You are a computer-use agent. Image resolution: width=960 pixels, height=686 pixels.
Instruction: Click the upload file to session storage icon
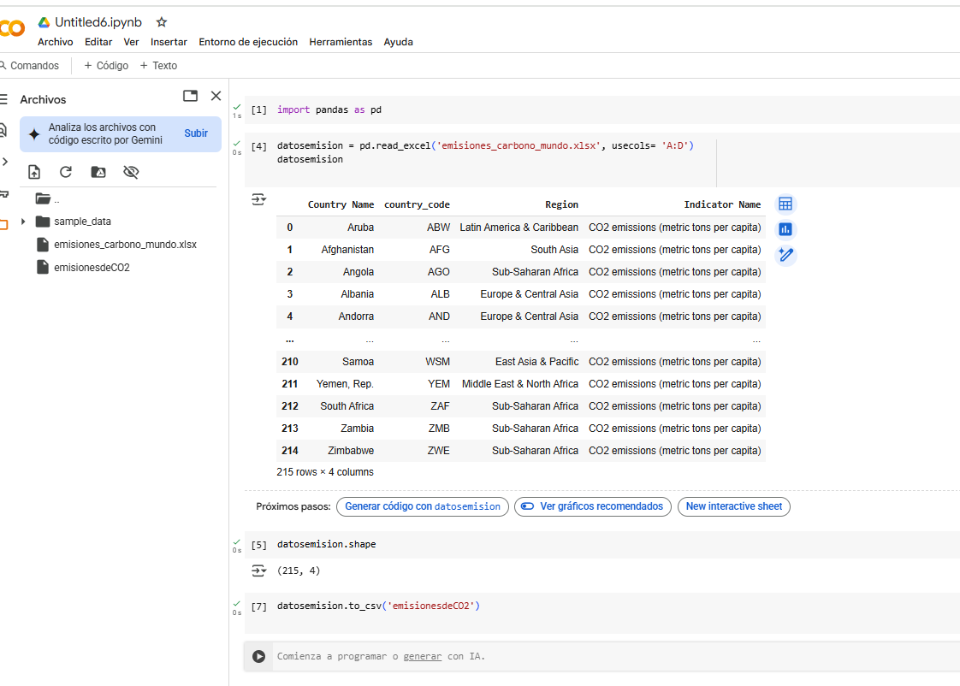(x=34, y=172)
